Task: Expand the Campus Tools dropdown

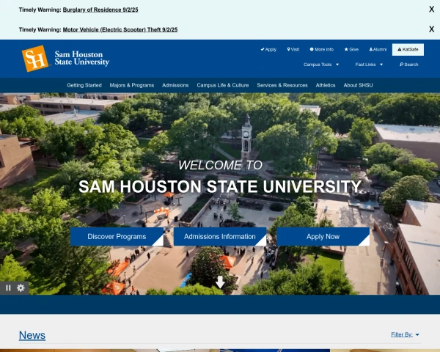Action: point(321,65)
